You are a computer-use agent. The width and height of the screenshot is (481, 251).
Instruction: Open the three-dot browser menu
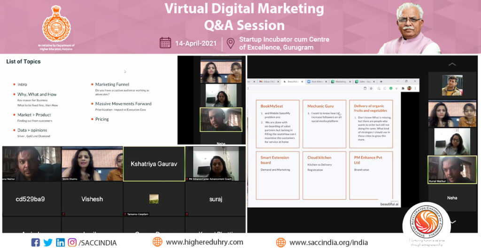(x=415, y=88)
